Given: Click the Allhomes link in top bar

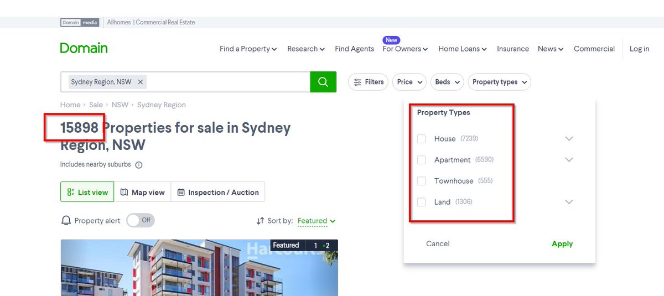Looking at the screenshot, I should (x=119, y=23).
